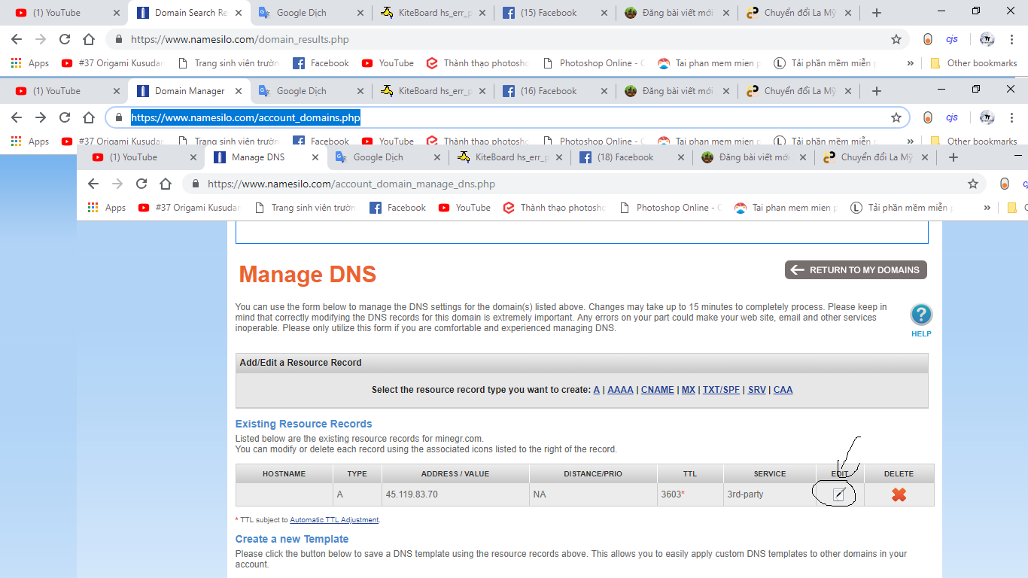The image size is (1028, 578).
Task: Open Photoshop Online bookmark in the Manage DNS window
Action: click(671, 208)
